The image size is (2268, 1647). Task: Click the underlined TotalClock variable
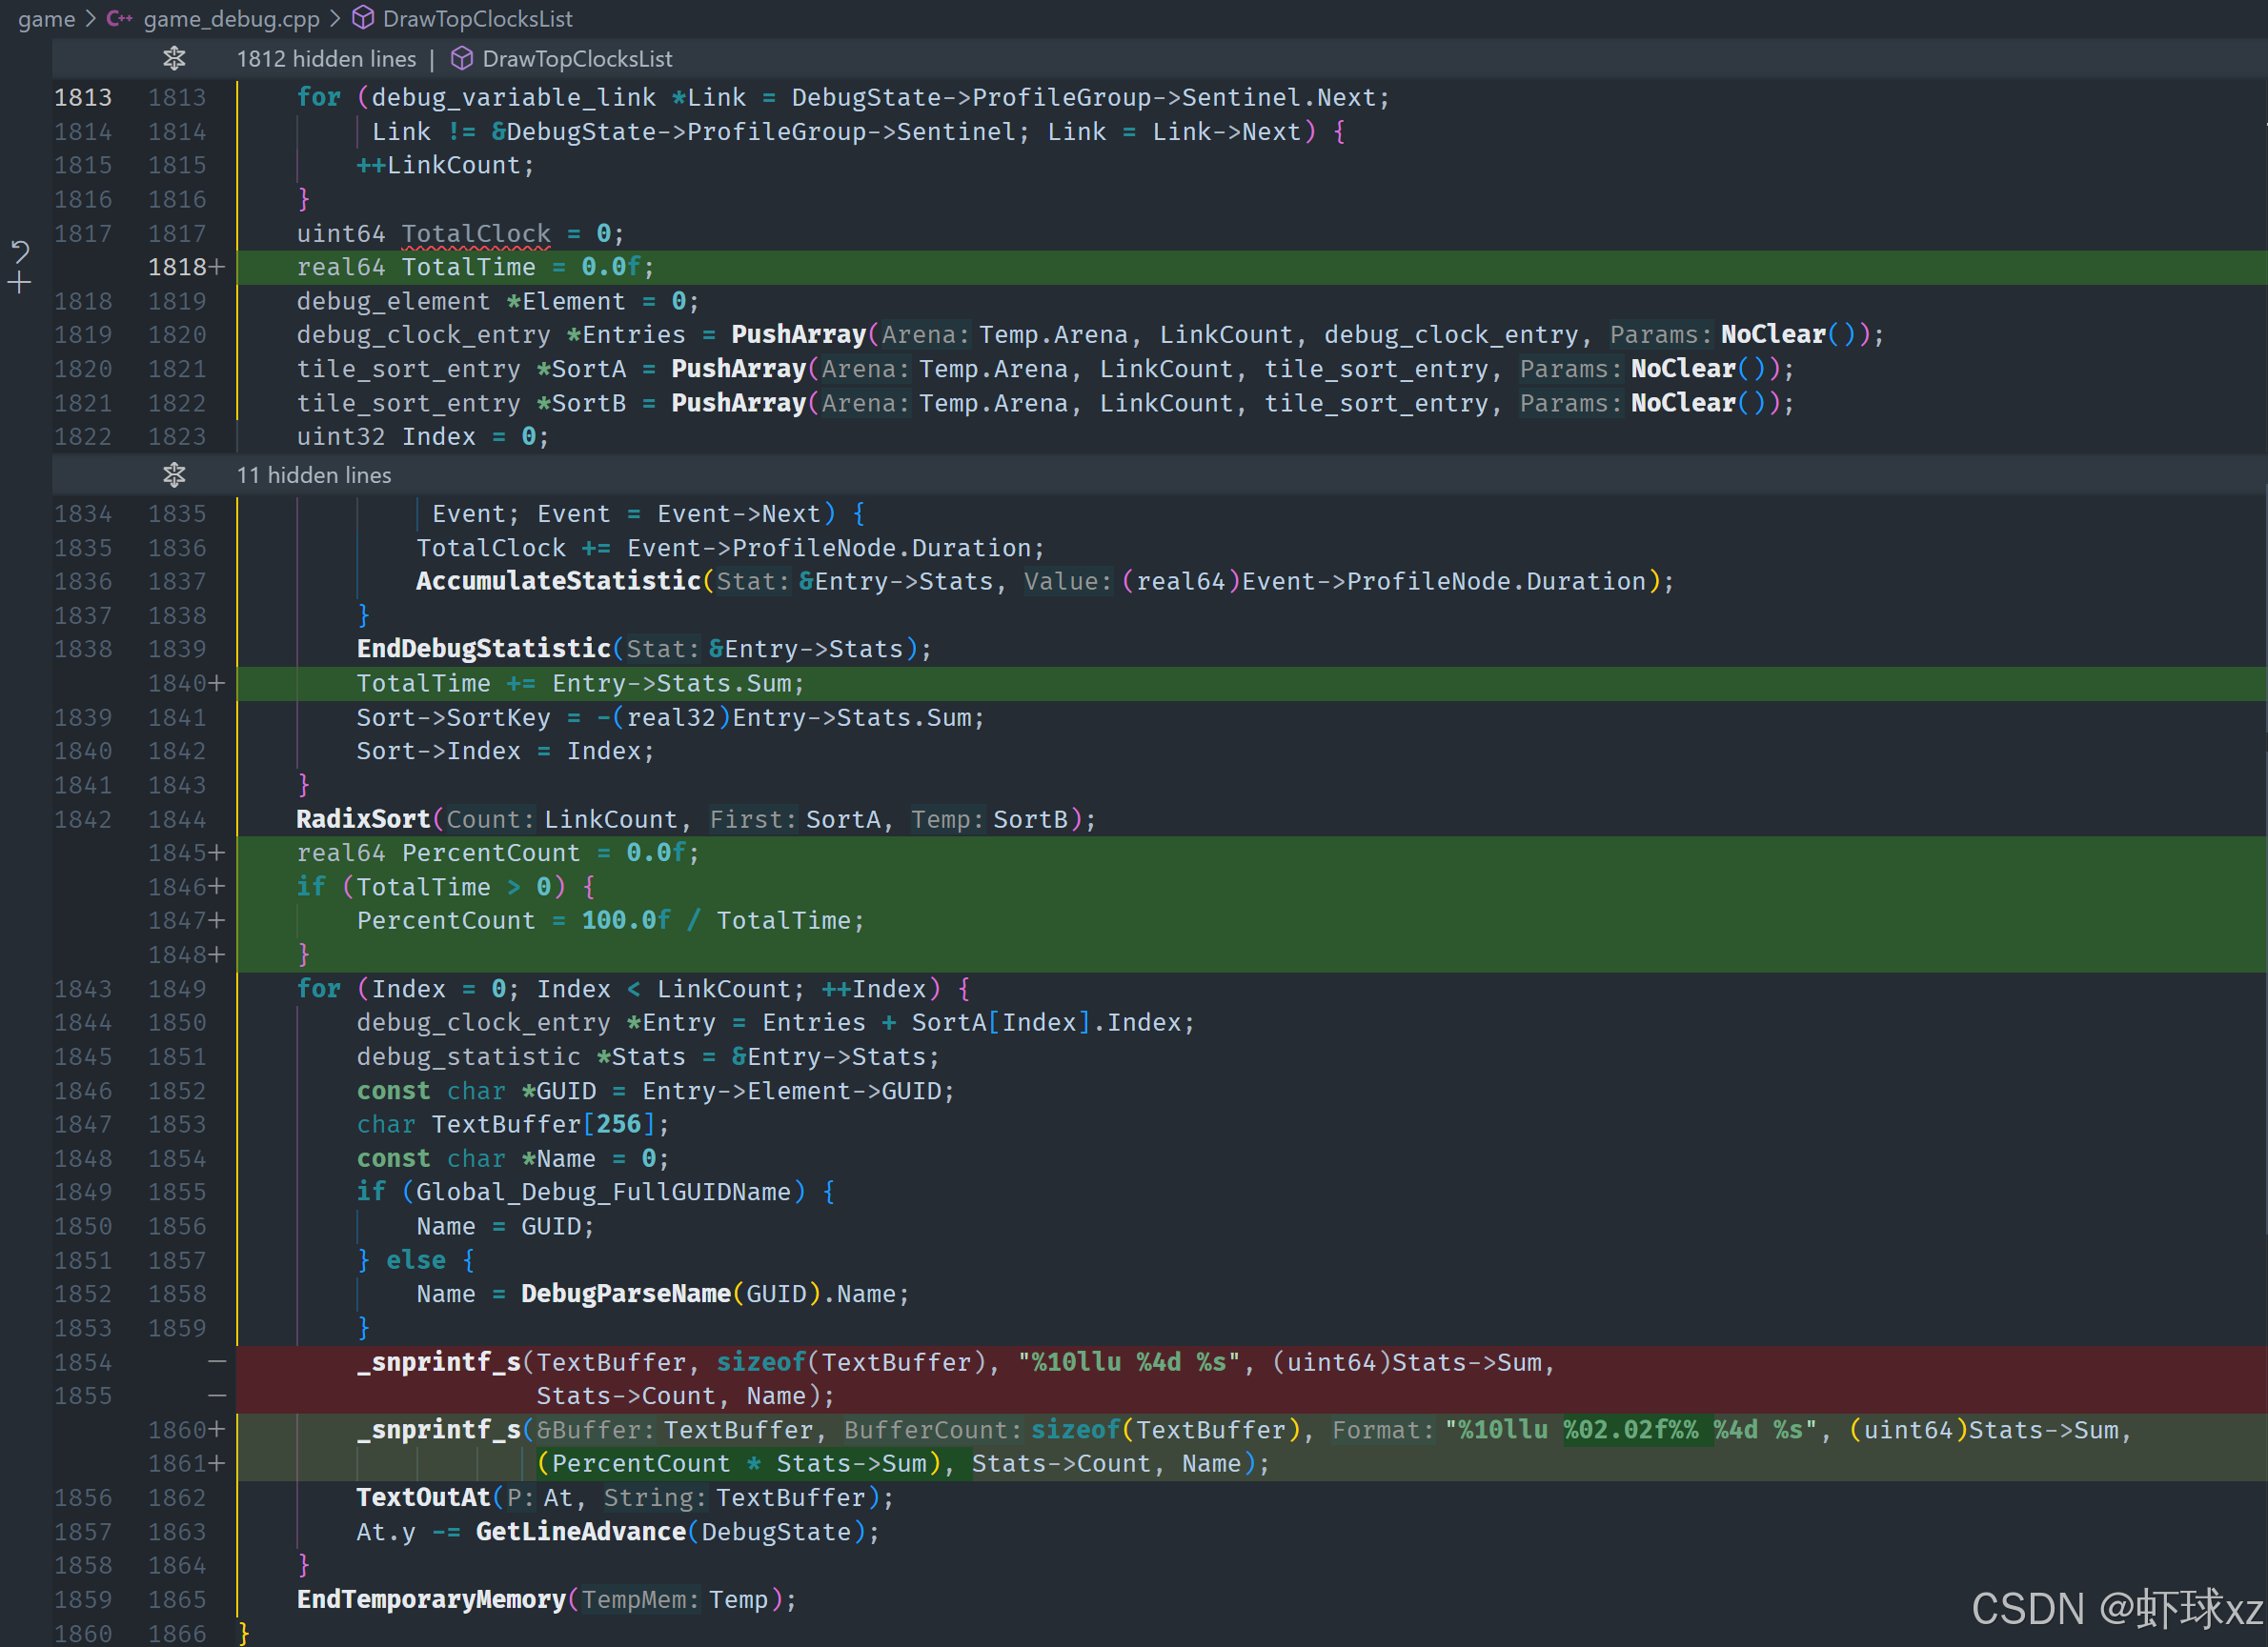476,234
